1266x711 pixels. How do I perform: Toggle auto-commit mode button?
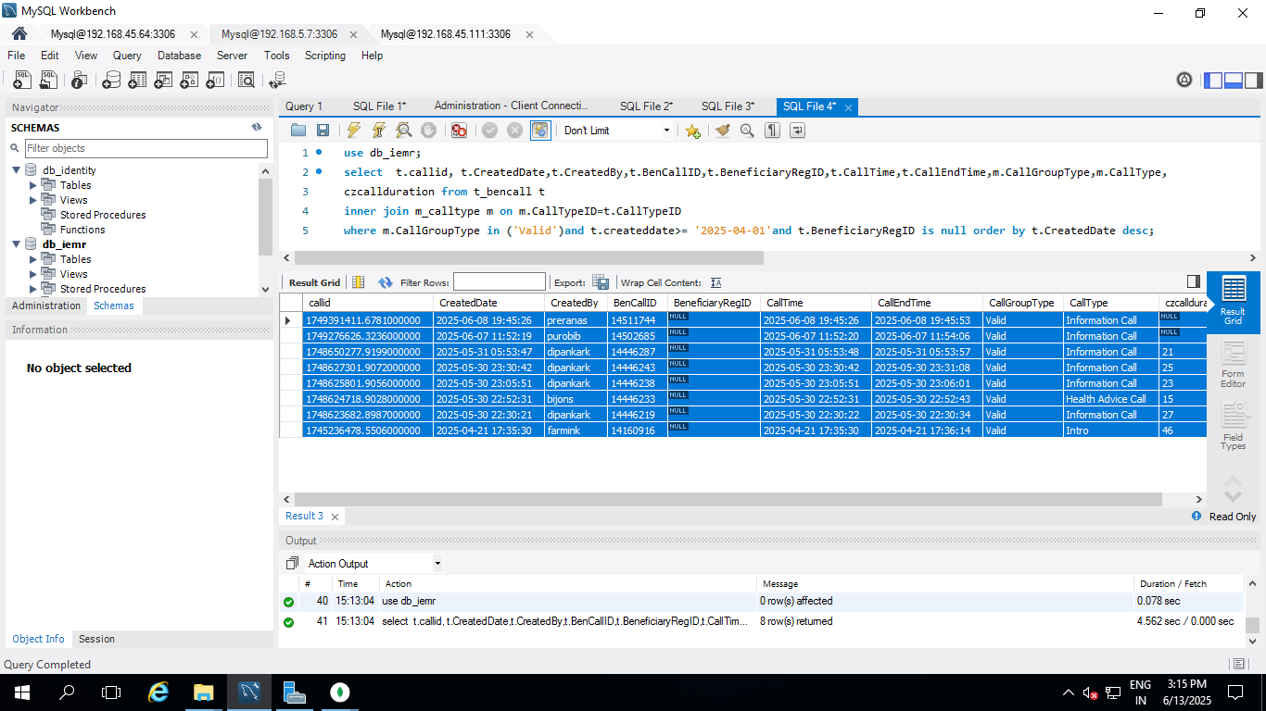[540, 131]
